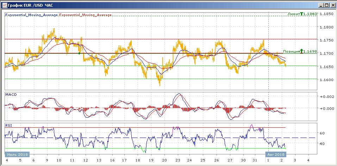
Task: Click the red Exponential_Moving_Average legend label
Action: [x=85, y=15]
